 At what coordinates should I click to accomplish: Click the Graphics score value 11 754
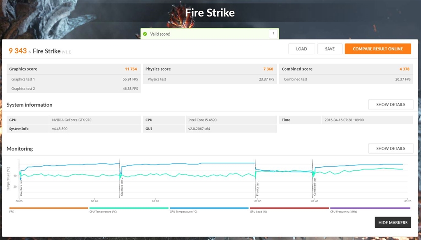131,69
